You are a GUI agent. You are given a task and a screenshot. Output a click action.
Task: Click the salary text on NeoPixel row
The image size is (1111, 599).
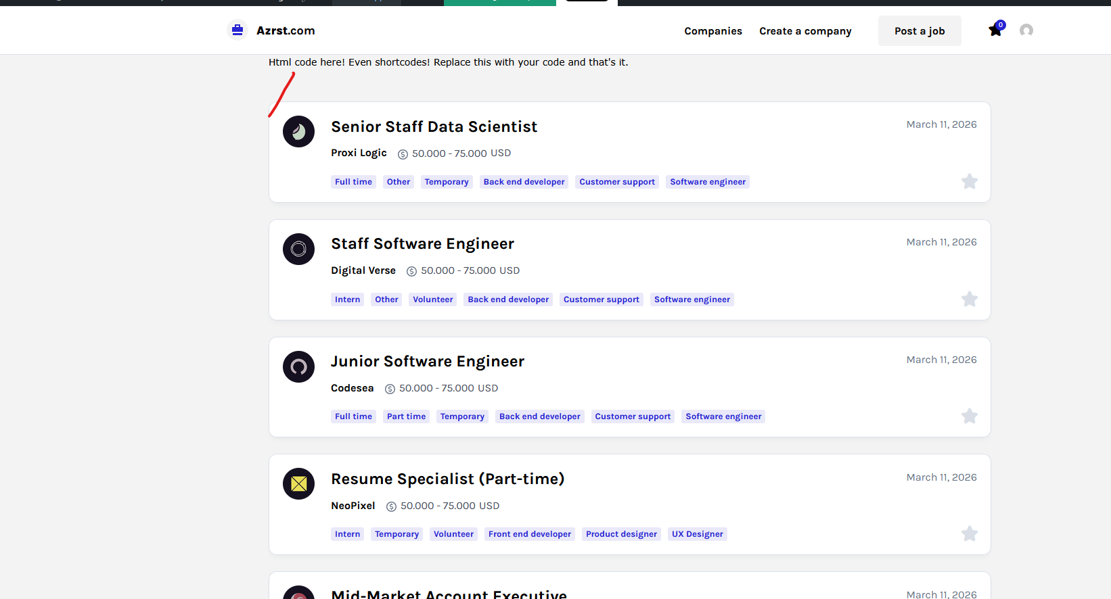click(x=450, y=506)
